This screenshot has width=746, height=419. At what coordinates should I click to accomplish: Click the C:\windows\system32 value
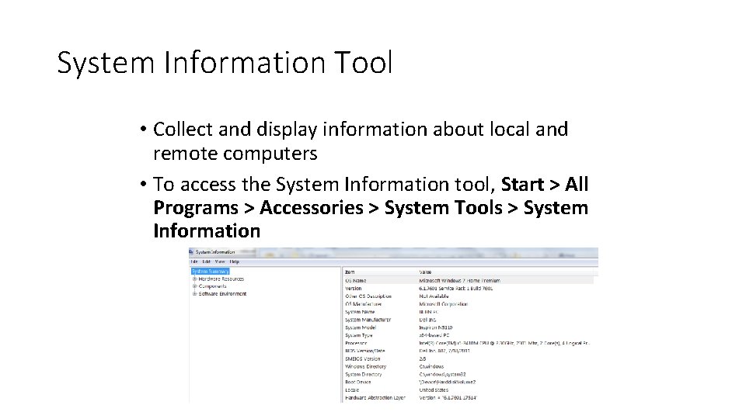[442, 374]
